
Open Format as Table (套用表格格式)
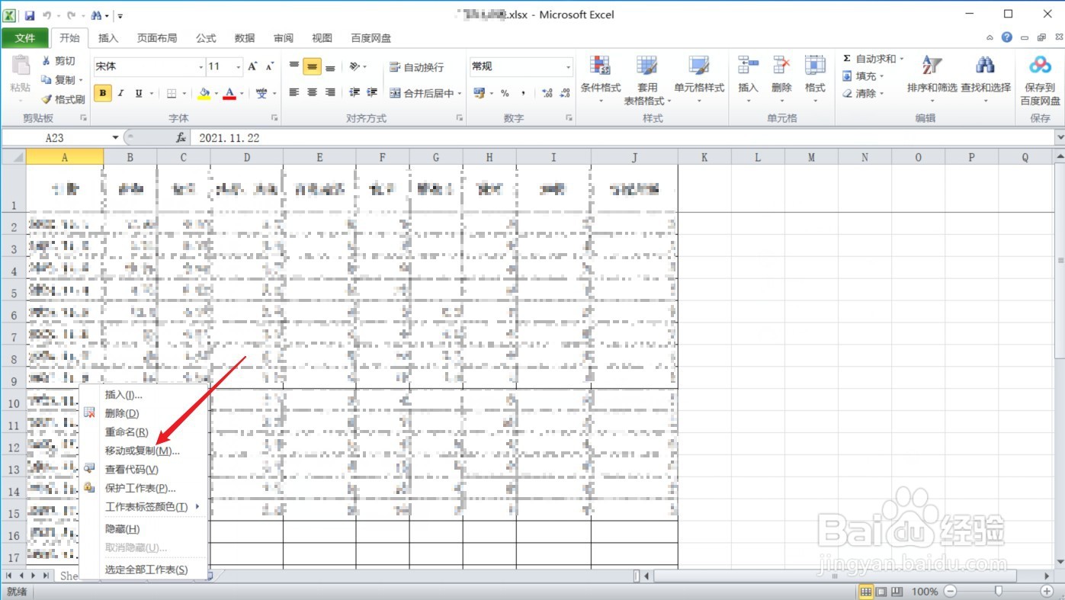[647, 80]
